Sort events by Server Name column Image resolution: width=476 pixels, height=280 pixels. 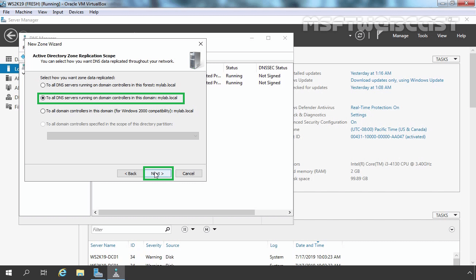103,245
